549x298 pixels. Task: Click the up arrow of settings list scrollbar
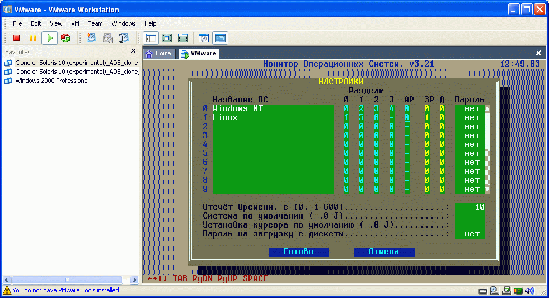click(487, 109)
